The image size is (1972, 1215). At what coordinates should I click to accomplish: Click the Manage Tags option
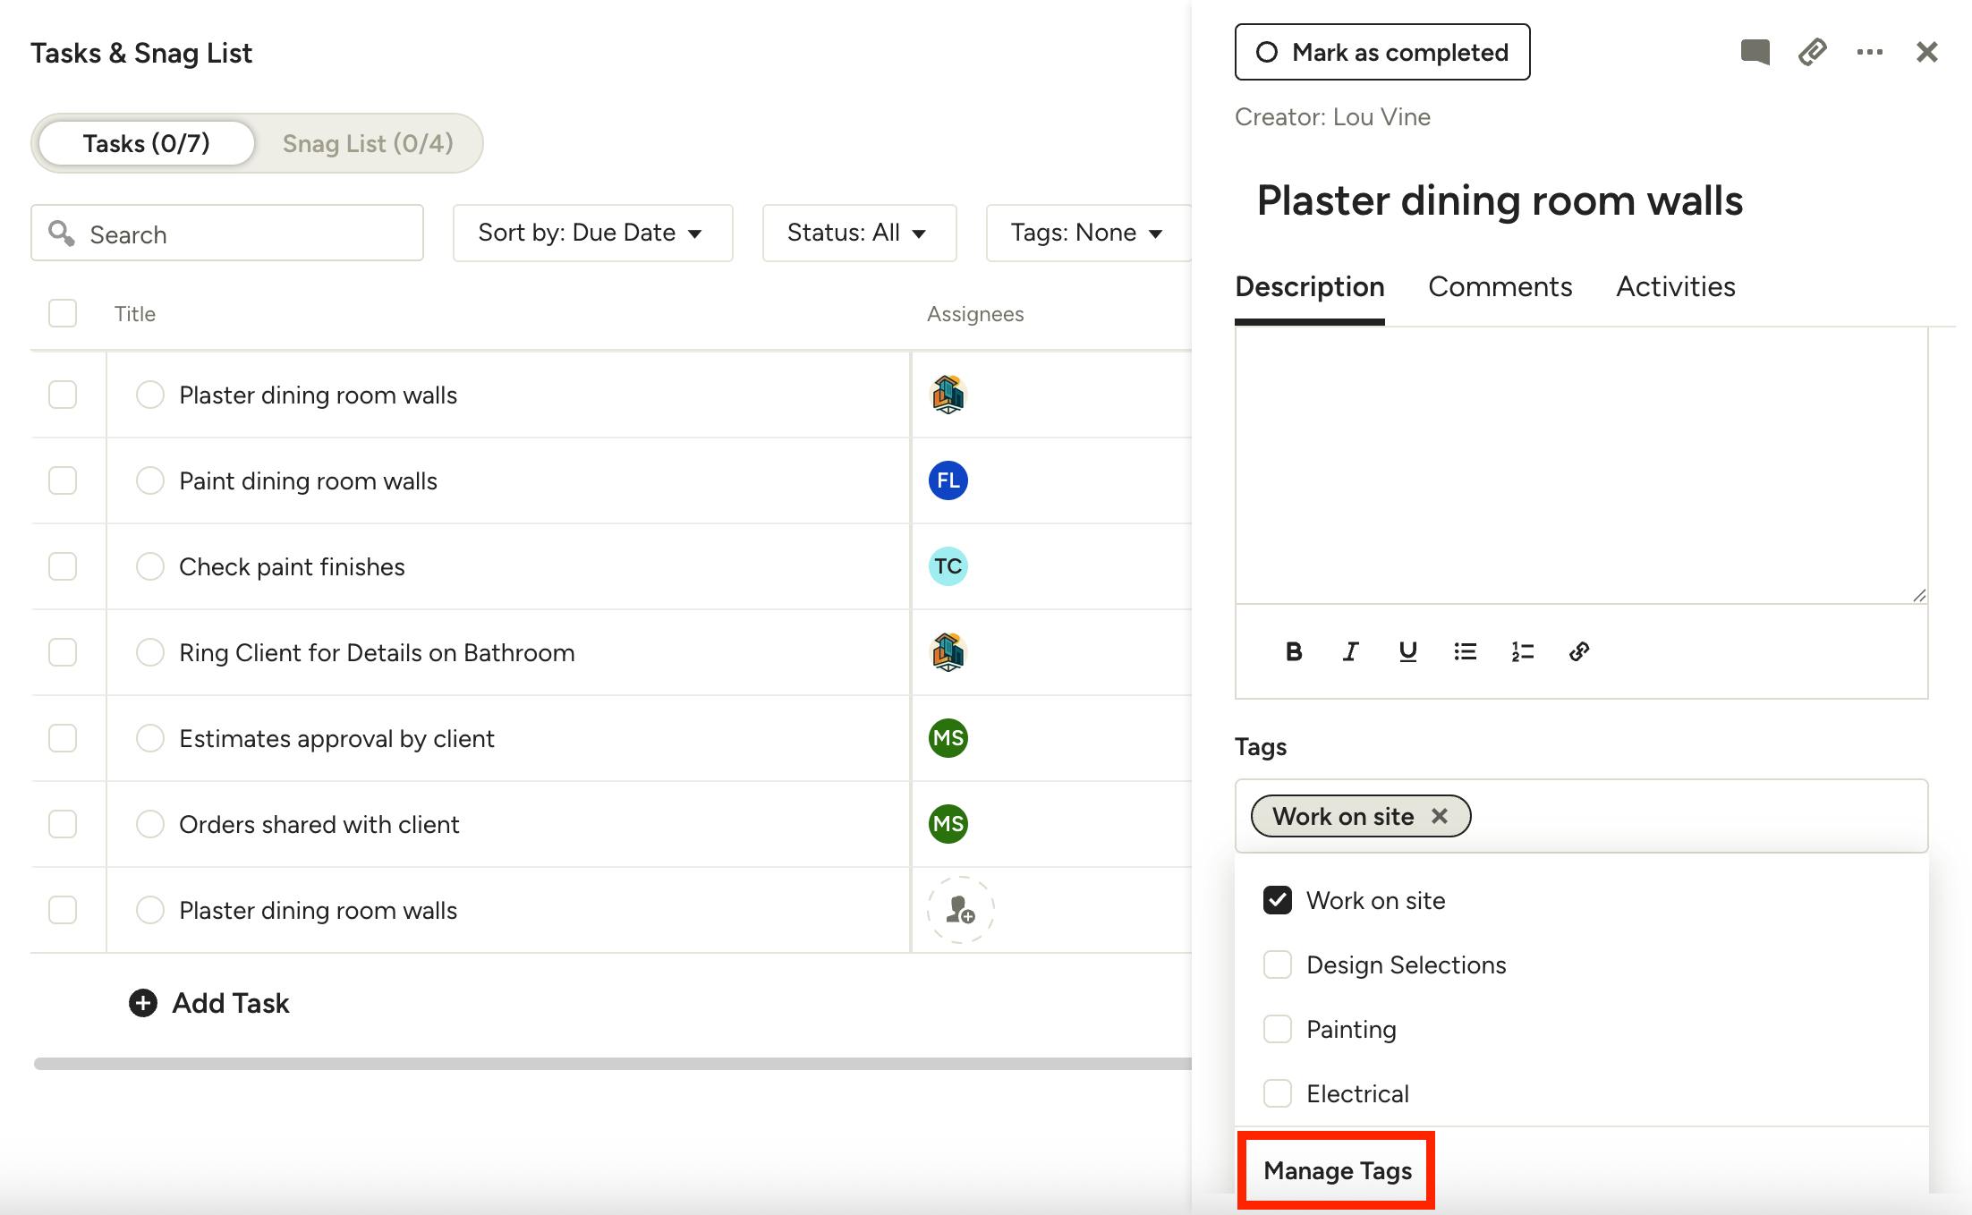[x=1338, y=1170]
